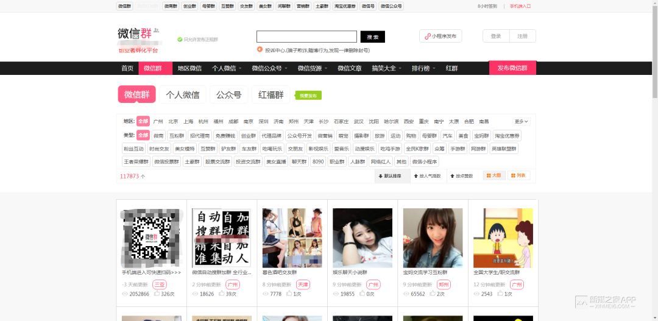Click the 三亚 location tag

pos(160,284)
